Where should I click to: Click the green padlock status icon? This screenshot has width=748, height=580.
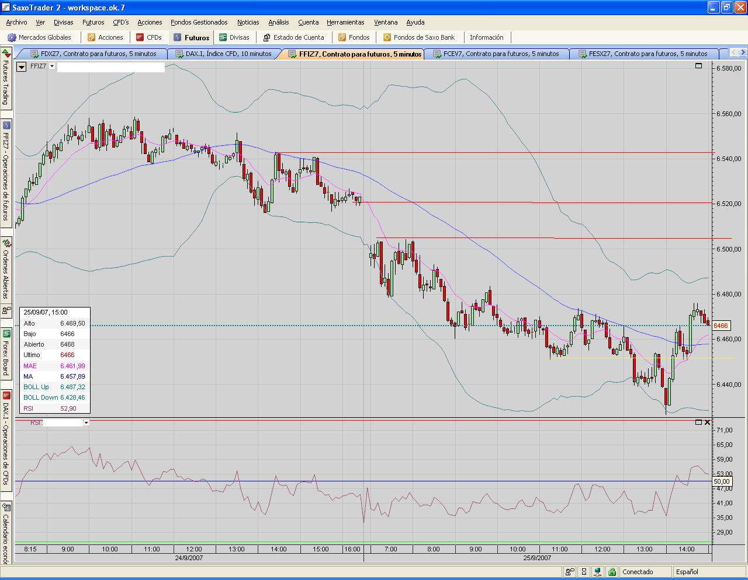coord(611,572)
